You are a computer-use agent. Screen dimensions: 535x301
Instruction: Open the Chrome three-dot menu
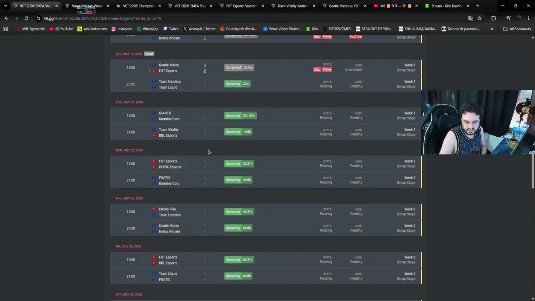[528, 18]
